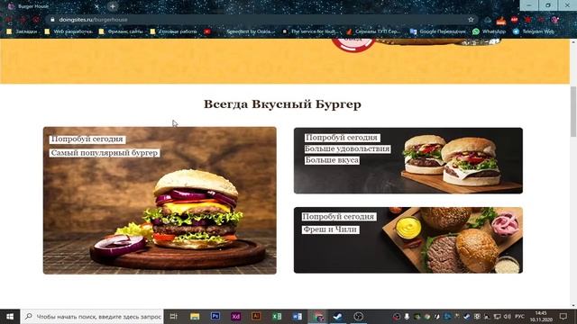Click the page vertical scrollbar thumb
Image resolution: width=577 pixels, height=324 pixels.
(x=573, y=112)
